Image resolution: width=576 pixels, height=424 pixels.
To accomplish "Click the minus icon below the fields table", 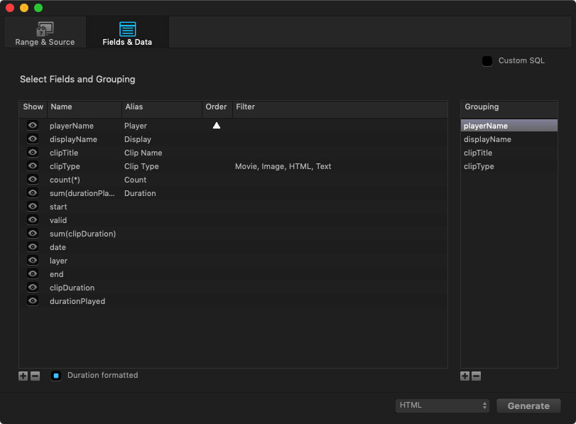I will (35, 376).
